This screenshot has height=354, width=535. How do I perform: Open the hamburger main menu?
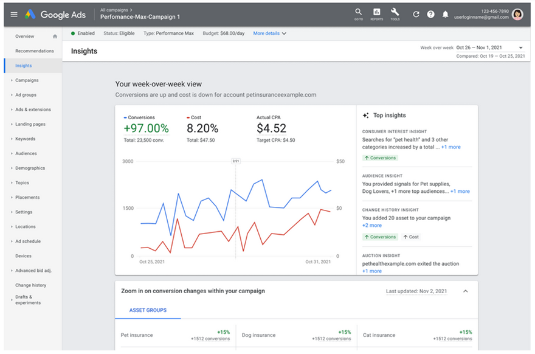[14, 14]
